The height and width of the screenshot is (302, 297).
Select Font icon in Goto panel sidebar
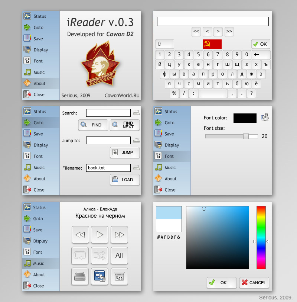[x=27, y=156]
